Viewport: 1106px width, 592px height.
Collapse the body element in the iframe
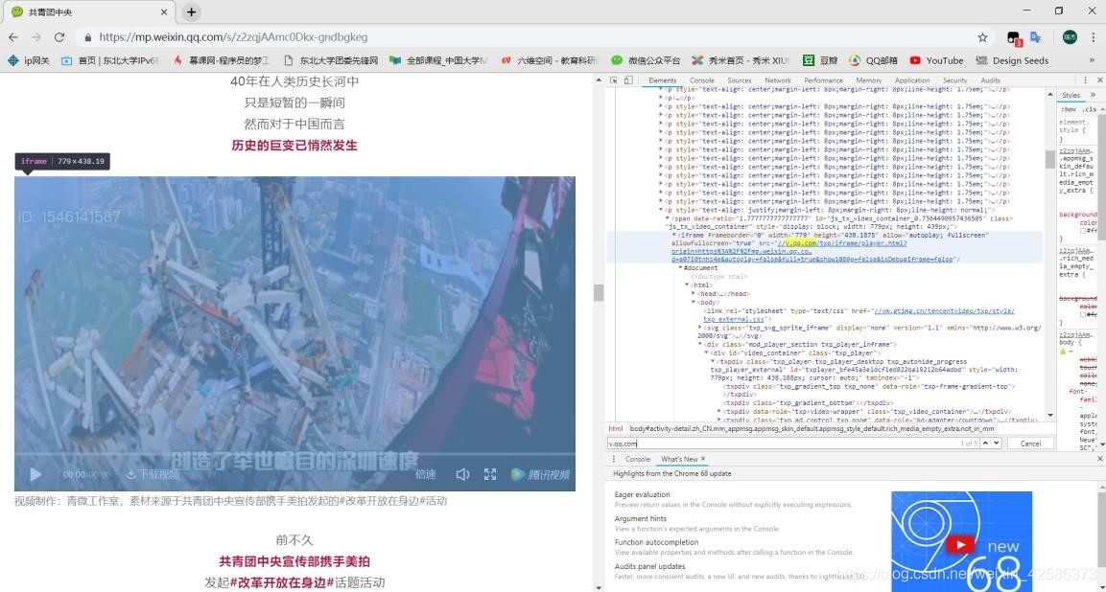pos(694,303)
